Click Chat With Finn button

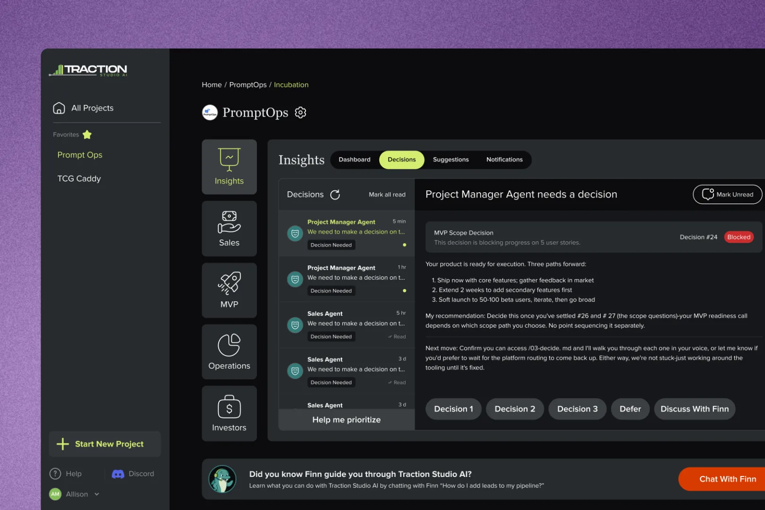(722, 479)
